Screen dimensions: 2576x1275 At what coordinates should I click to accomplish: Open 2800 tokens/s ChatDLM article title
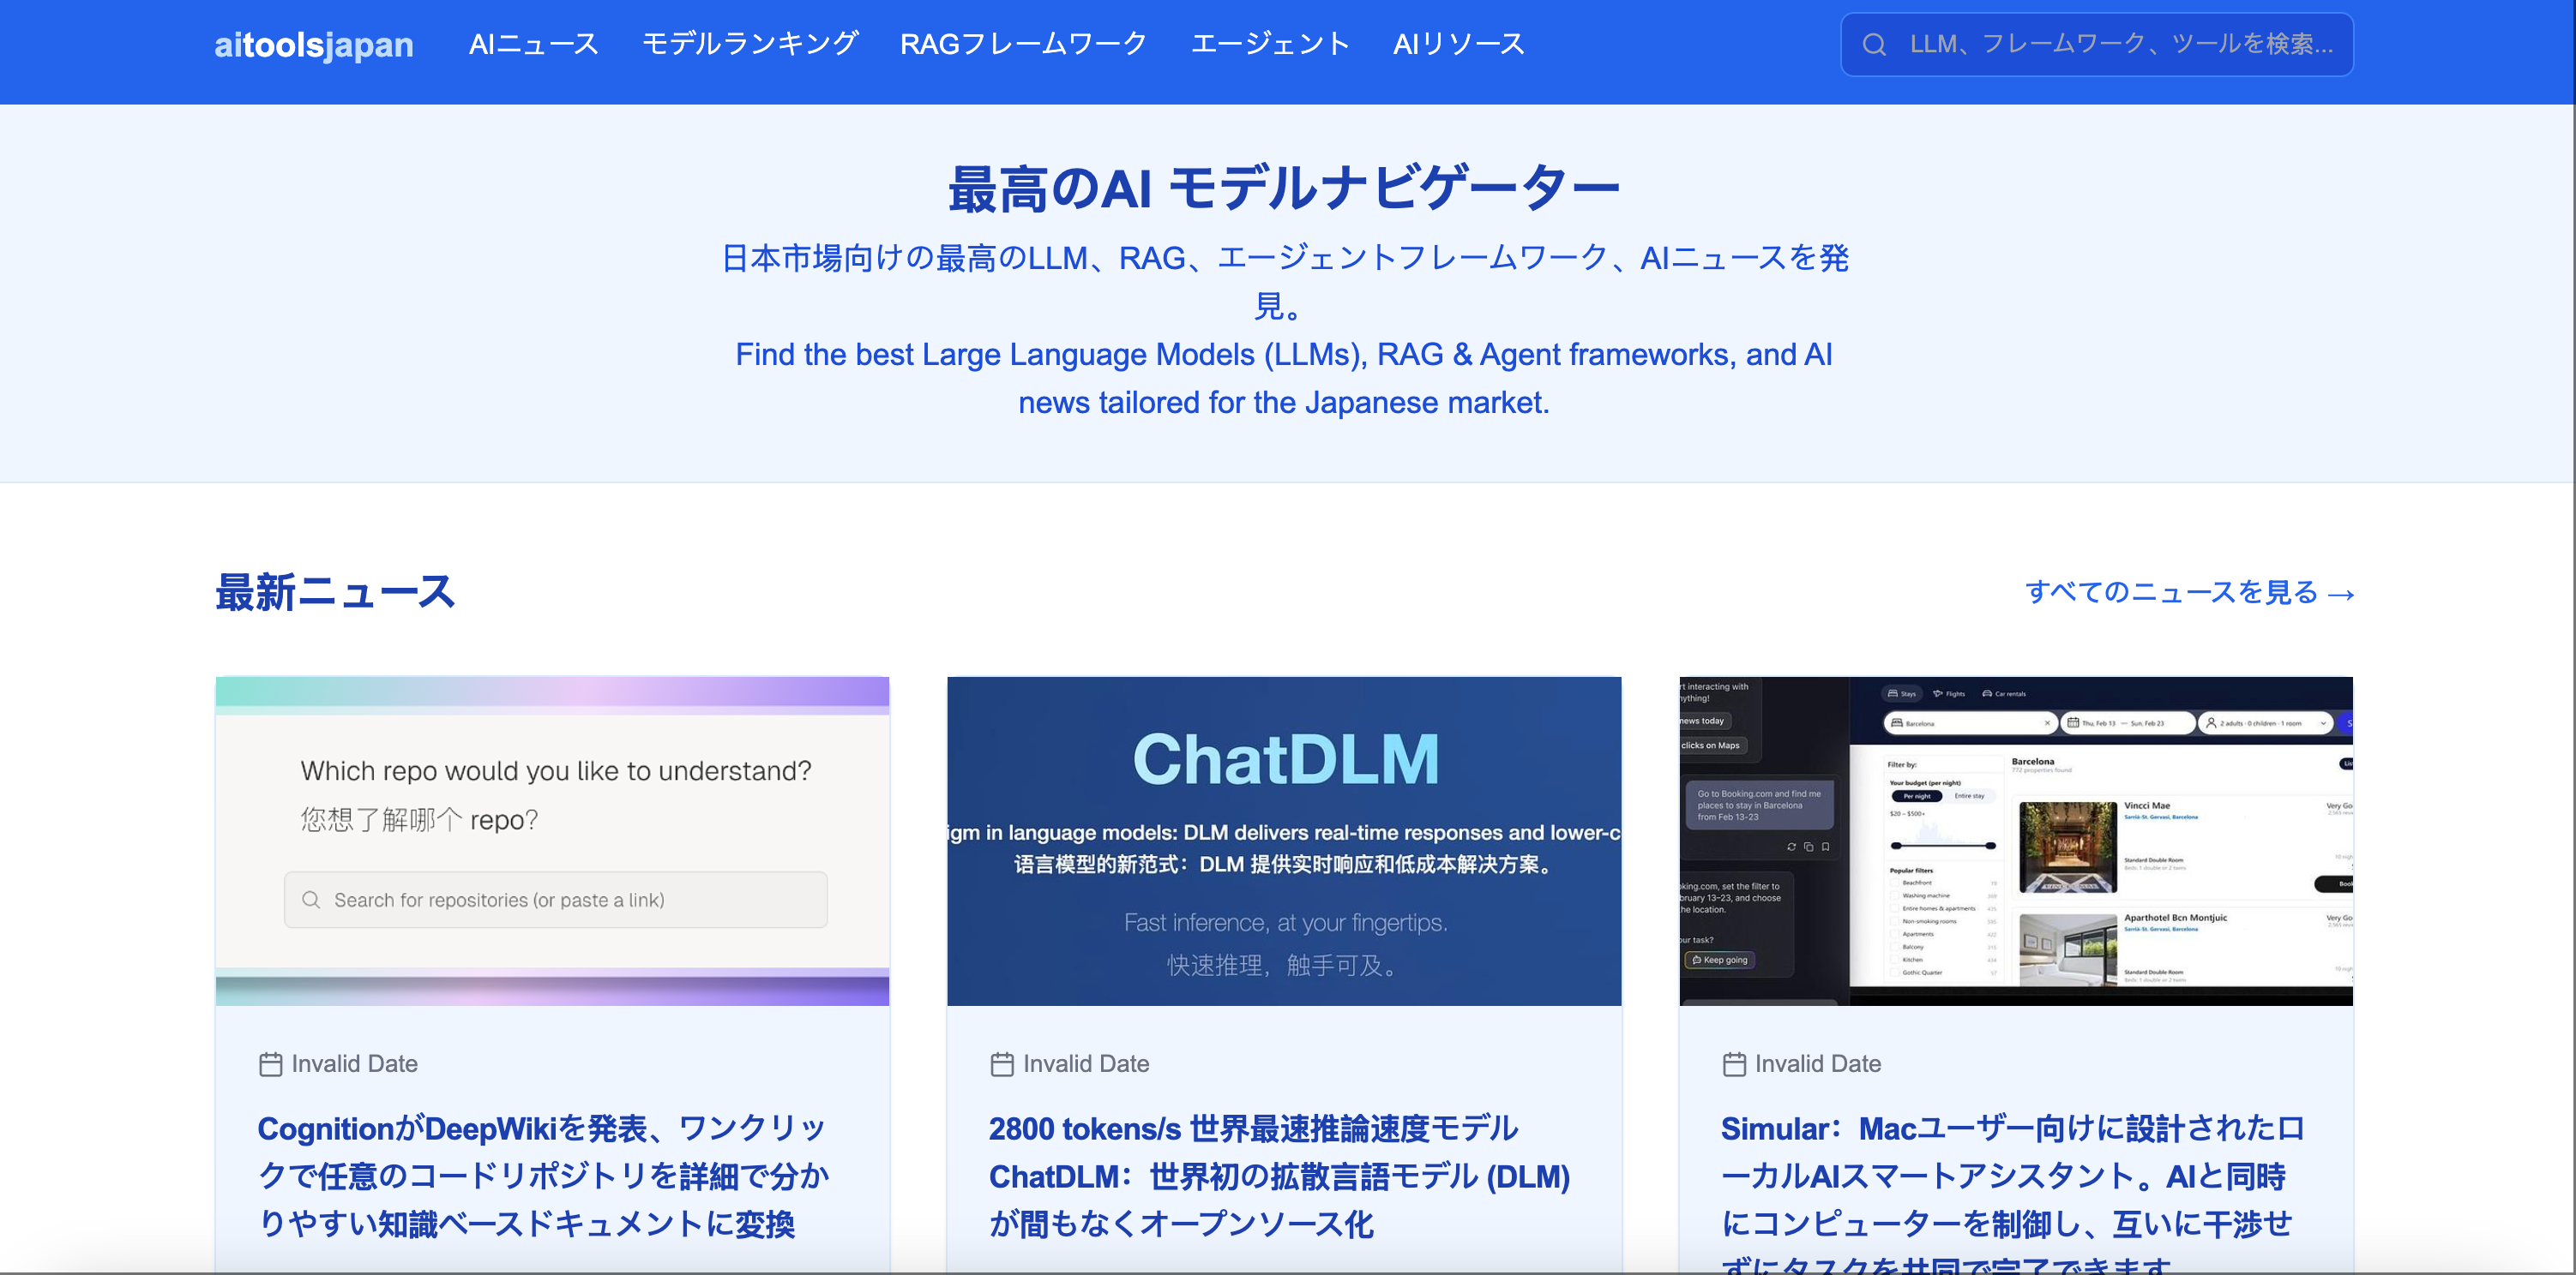pyautogui.click(x=1279, y=1176)
